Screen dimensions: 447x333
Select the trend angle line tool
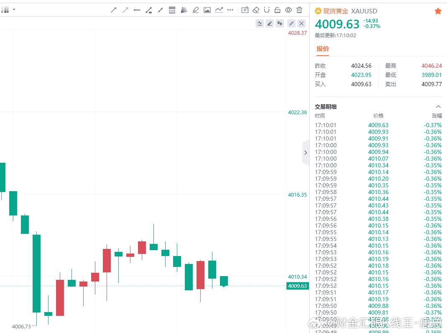(x=148, y=10)
